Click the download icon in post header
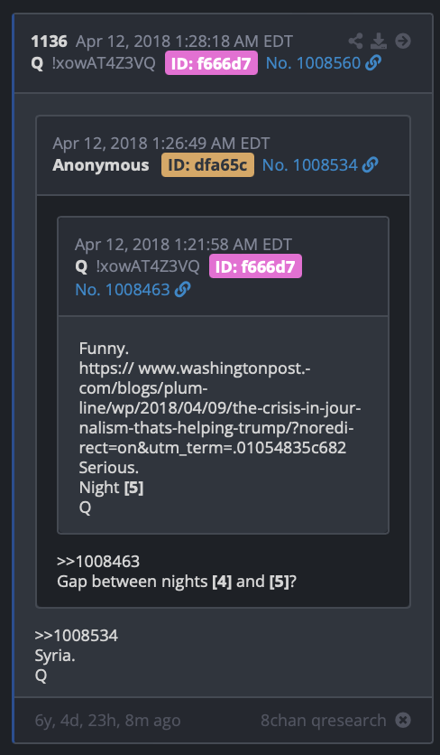 point(379,41)
